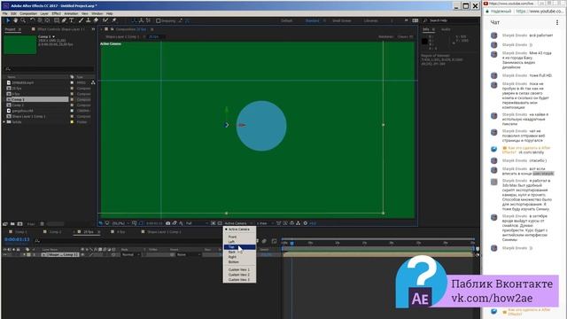The width and height of the screenshot is (567, 319).
Task: Choose Top in the view popup menu
Action: (x=239, y=247)
